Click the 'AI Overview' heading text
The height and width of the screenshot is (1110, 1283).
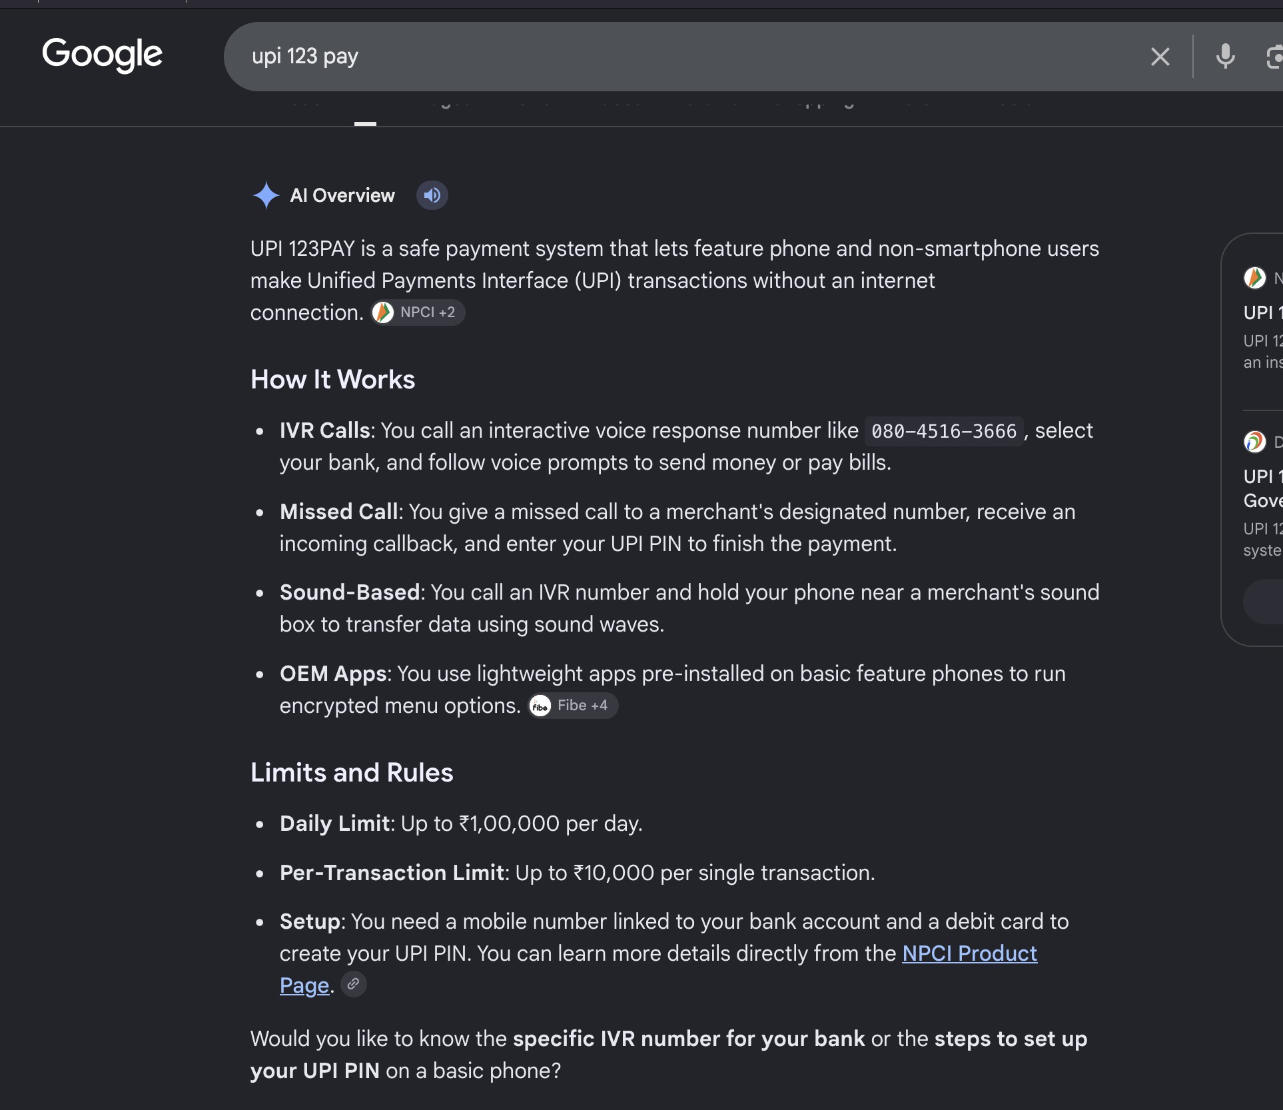(342, 195)
